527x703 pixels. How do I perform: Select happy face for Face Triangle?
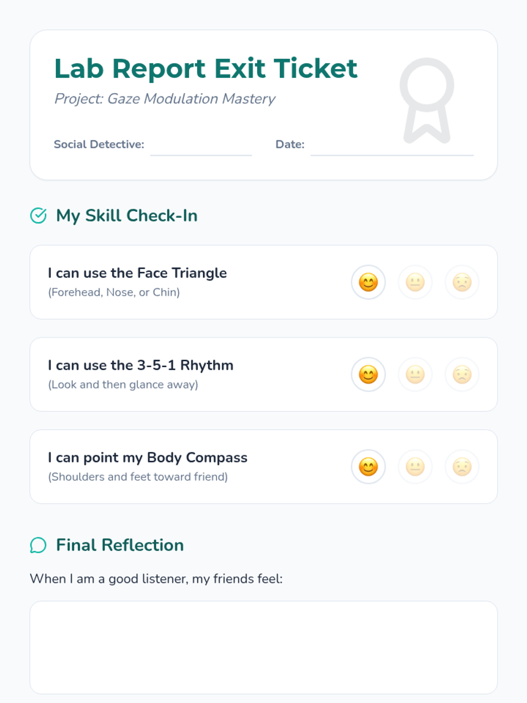(368, 282)
